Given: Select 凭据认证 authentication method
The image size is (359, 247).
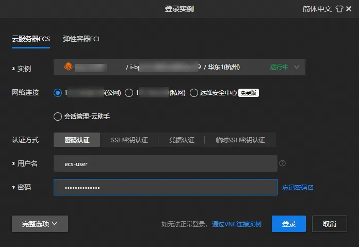Looking at the screenshot, I should tap(182, 140).
